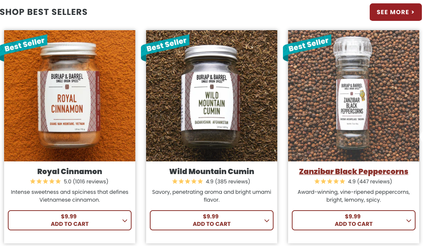Open the Zanzibar Black Peppercorns title link

click(354, 171)
